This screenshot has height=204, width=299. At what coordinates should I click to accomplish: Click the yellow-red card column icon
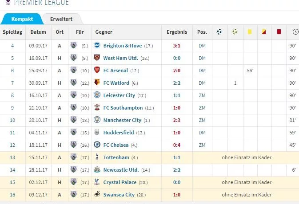click(264, 32)
